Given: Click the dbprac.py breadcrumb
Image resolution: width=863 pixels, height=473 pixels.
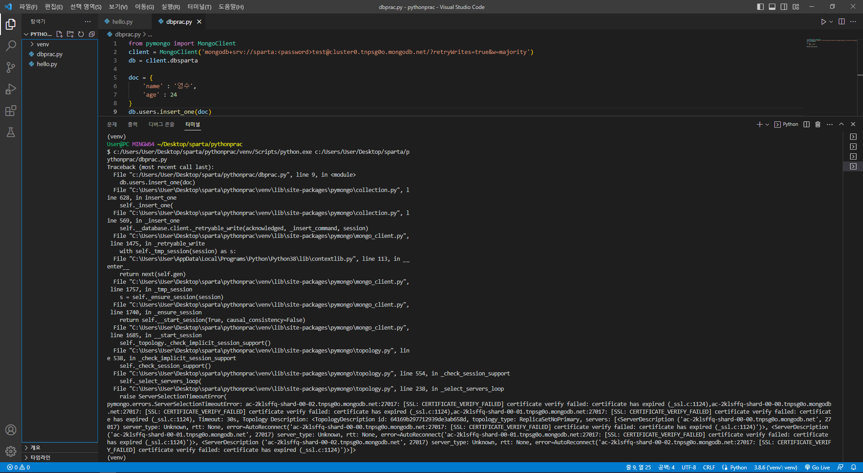Looking at the screenshot, I should click(x=128, y=34).
